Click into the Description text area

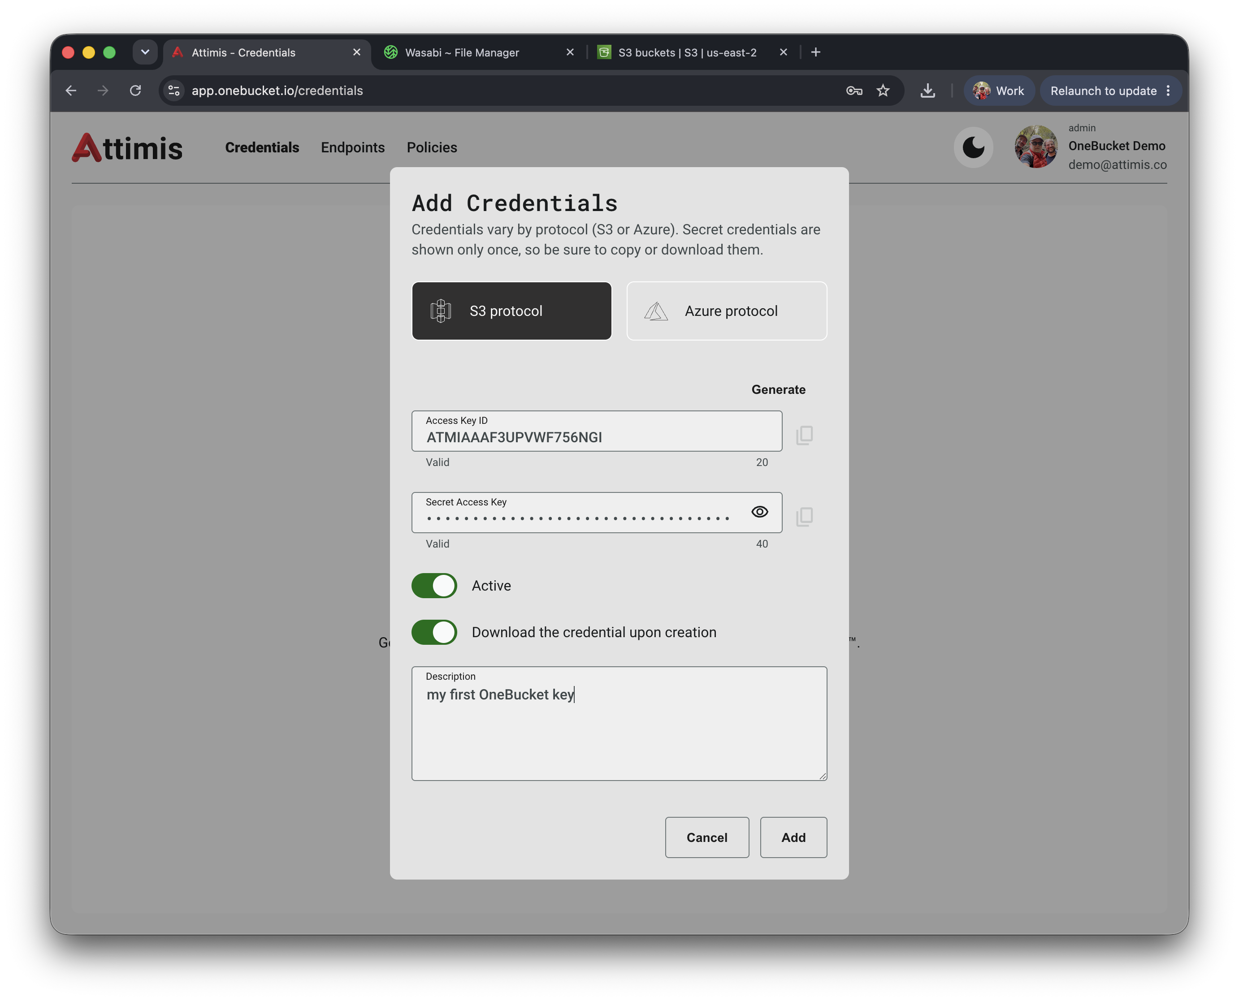(x=619, y=724)
